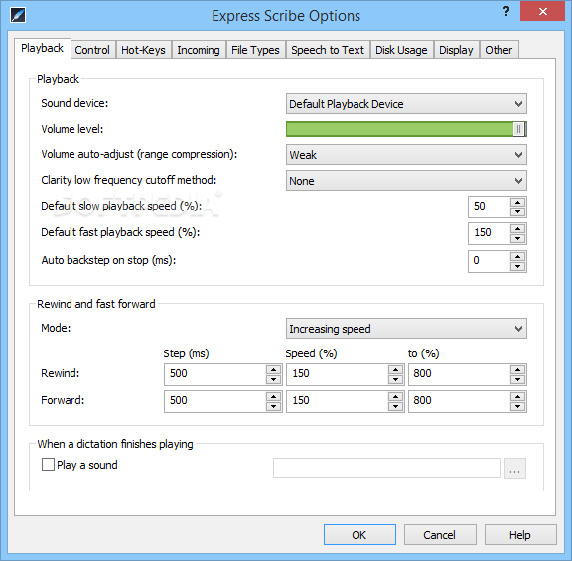
Task: Enable the Play a sound checkbox
Action: [48, 465]
